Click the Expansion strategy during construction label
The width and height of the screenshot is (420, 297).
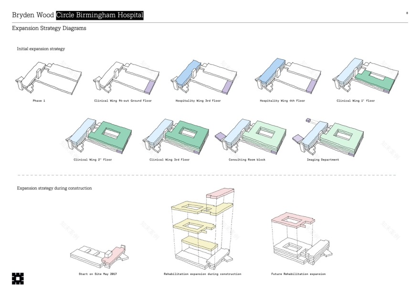click(x=54, y=188)
